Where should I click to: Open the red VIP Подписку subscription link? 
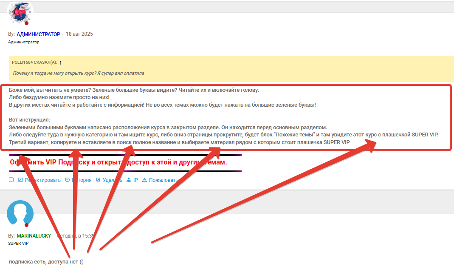pos(118,162)
